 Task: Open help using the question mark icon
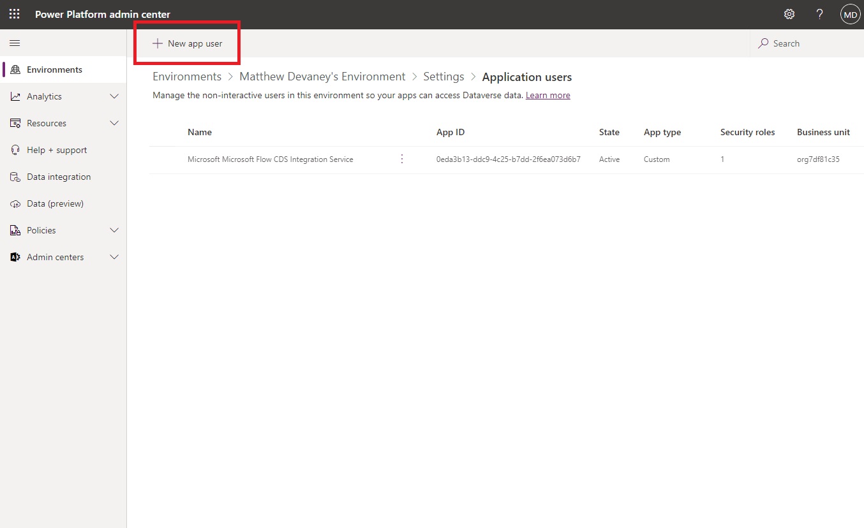(x=819, y=14)
